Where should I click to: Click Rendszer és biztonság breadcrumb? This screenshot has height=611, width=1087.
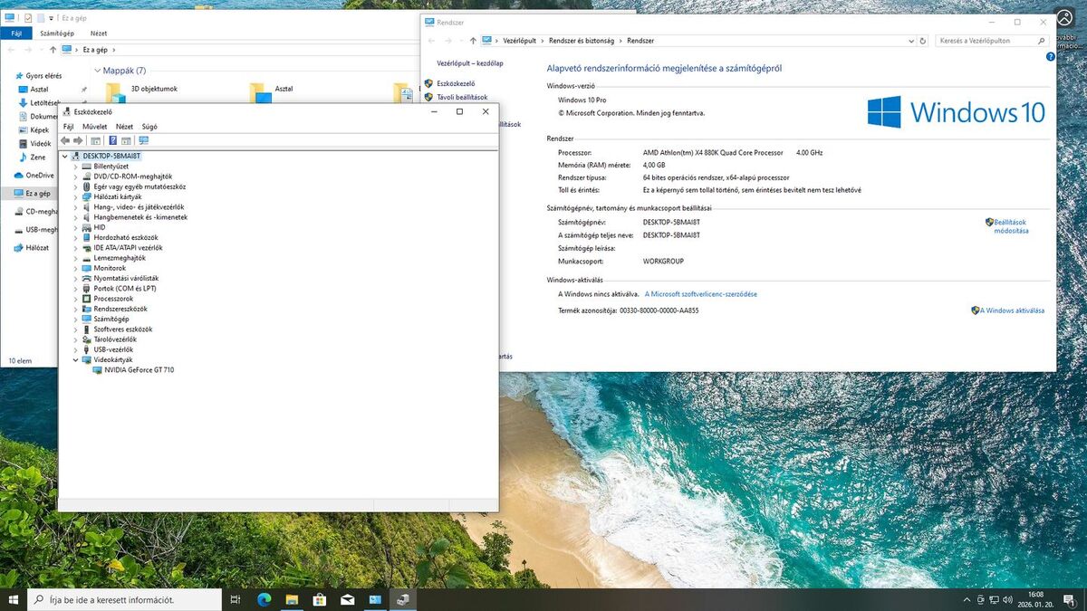[x=582, y=41]
